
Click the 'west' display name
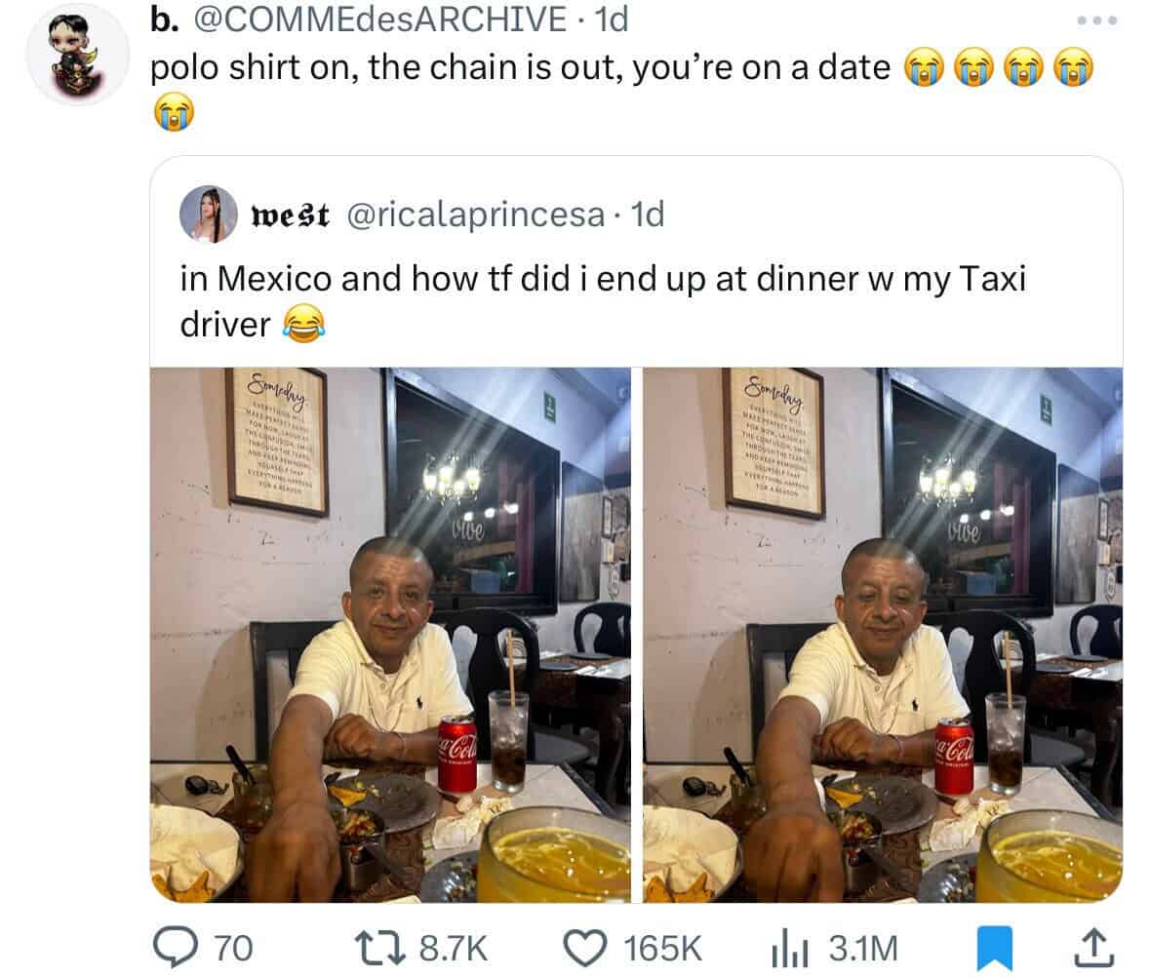click(290, 215)
